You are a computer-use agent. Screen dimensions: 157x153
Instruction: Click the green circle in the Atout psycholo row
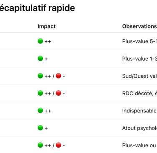point(40,128)
